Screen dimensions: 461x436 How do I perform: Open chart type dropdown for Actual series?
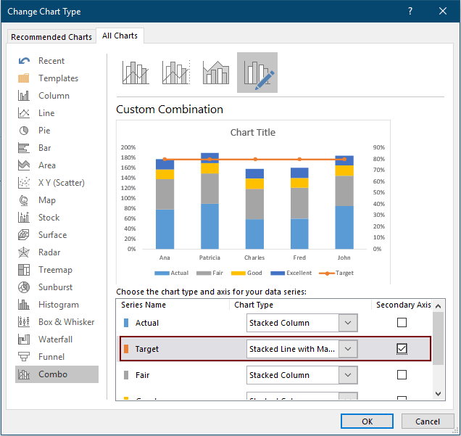[348, 323]
